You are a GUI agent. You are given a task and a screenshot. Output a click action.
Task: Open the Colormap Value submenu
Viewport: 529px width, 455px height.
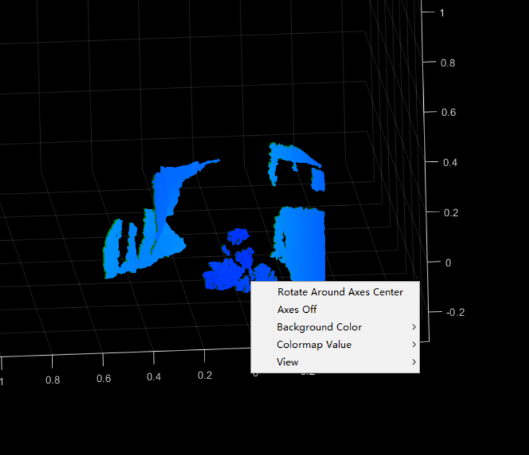coord(314,344)
